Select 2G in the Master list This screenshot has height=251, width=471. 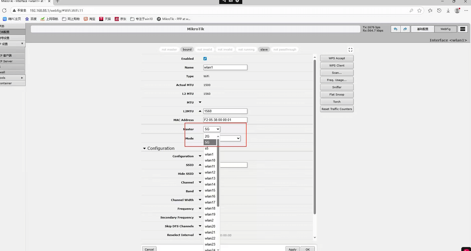coord(210,136)
